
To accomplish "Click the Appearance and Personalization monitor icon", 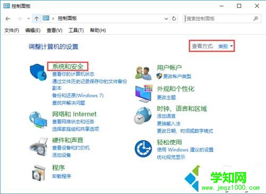I will 144,94.
